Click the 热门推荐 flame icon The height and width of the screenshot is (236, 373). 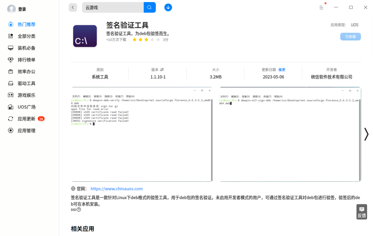click(10, 24)
